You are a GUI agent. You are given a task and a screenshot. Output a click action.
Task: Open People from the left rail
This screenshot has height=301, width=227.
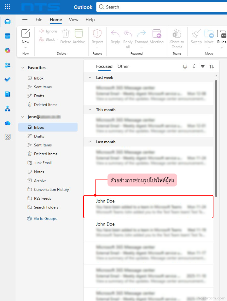click(8, 65)
